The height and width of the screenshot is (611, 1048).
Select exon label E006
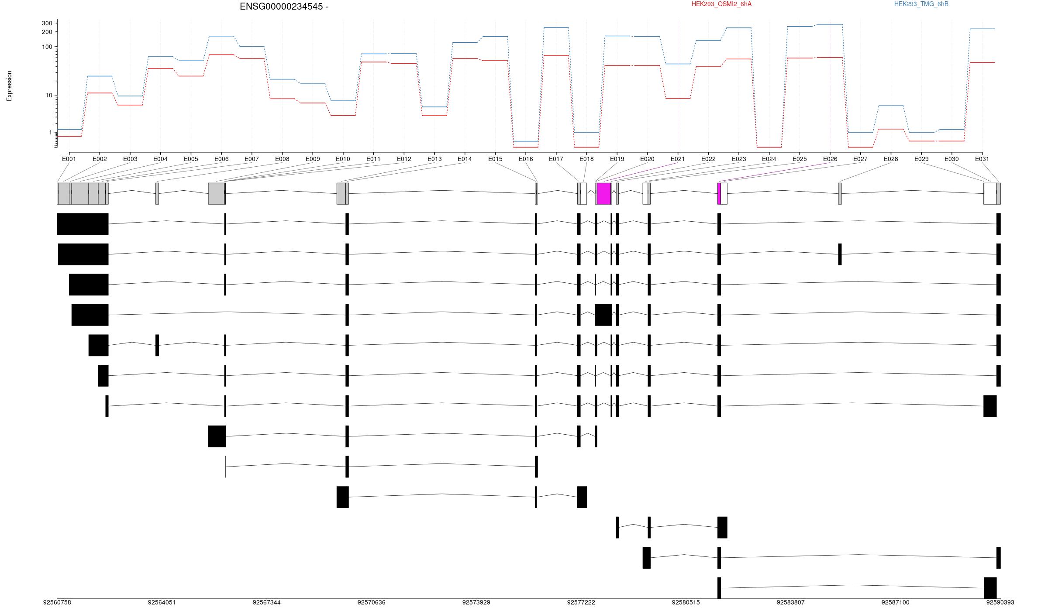pos(221,159)
